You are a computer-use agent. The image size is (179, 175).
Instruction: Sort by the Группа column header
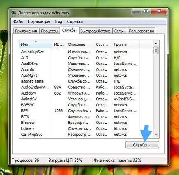pyautogui.click(x=126, y=44)
